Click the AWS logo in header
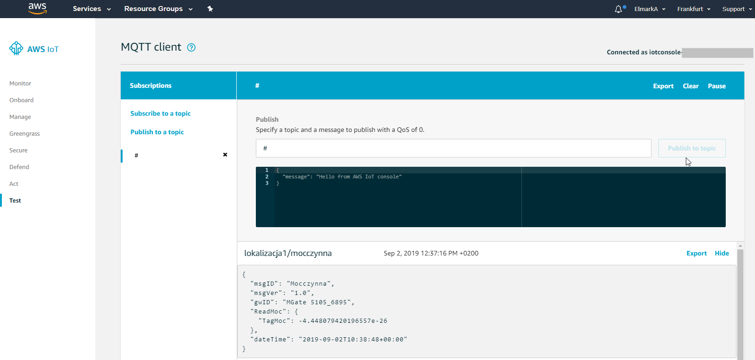Screen dimensions: 755x360 (x=37, y=8)
